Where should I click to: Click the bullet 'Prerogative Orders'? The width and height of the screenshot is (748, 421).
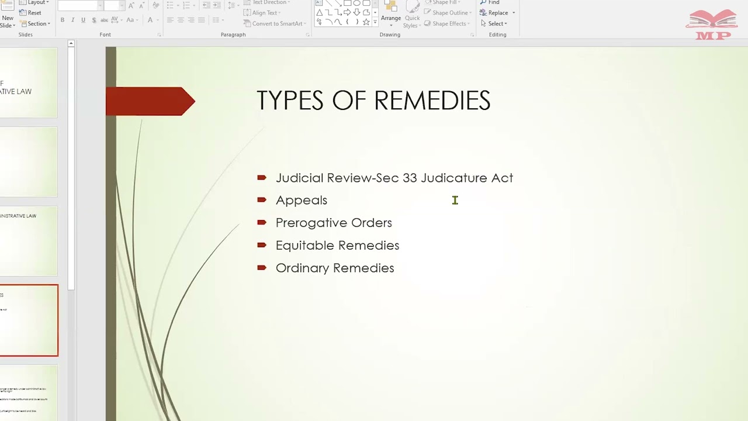click(x=334, y=223)
